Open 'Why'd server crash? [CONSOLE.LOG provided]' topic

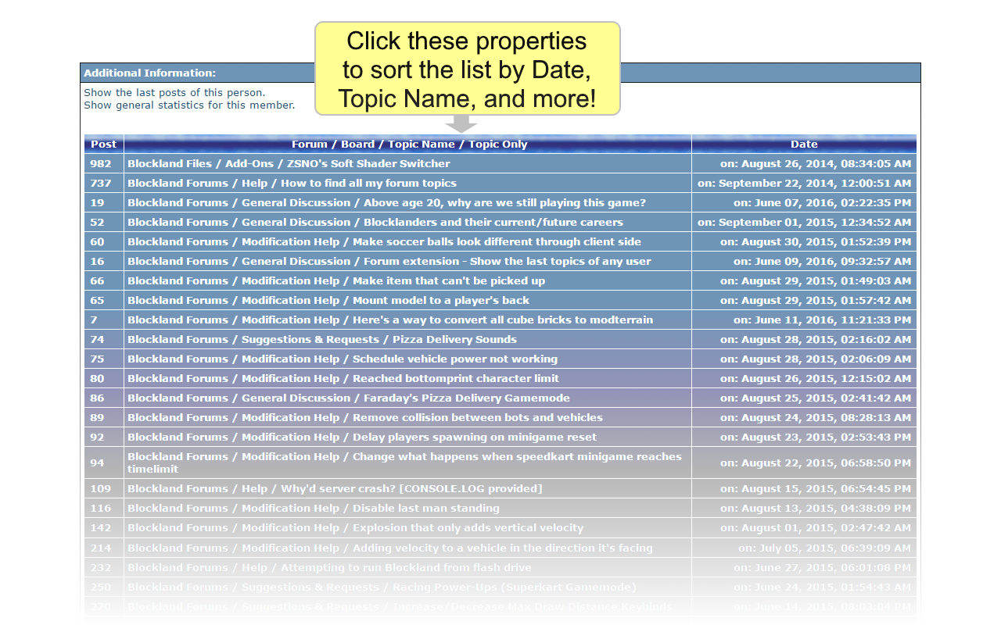point(411,488)
